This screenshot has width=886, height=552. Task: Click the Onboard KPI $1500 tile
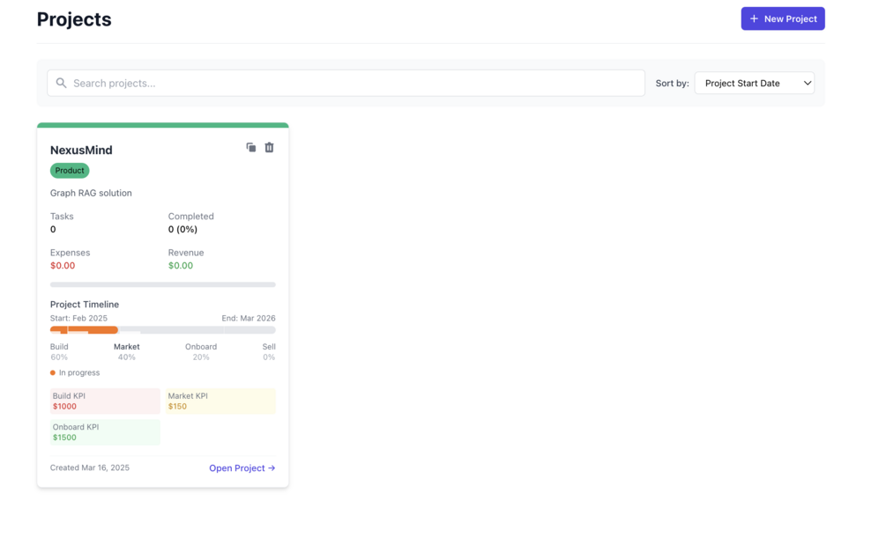tap(105, 432)
